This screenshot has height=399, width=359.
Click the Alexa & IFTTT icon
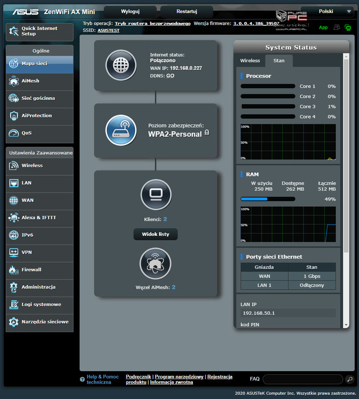pyautogui.click(x=14, y=218)
